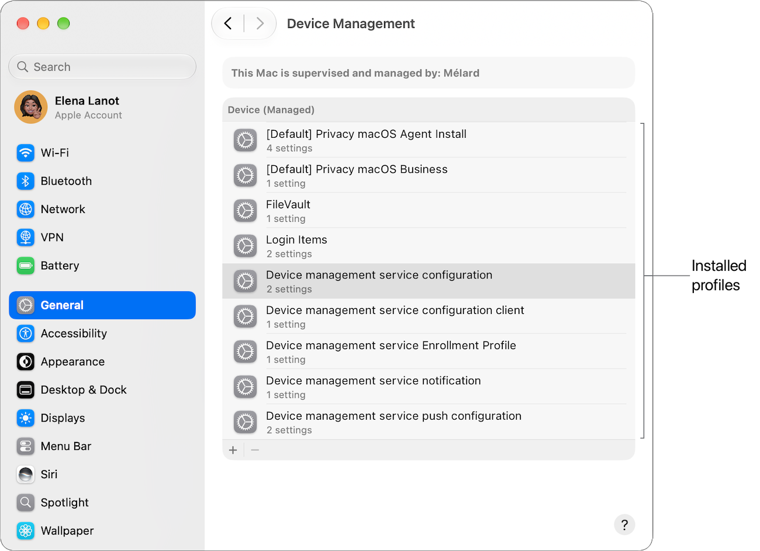Click the VPN sidebar icon
This screenshot has width=760, height=551.
(26, 238)
